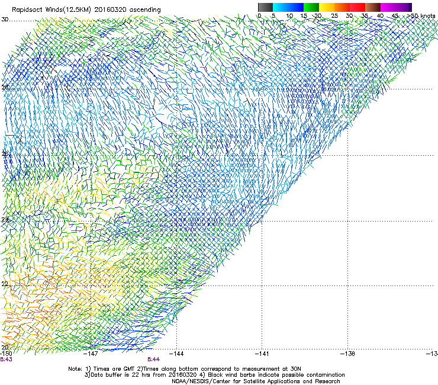Viewport: 438px width, 385px height.
Task: Pick the green 15-20 knots legend swatch
Action: pos(311,7)
